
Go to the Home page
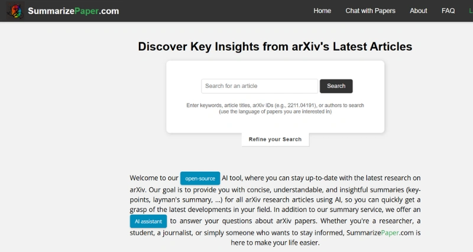[x=322, y=11]
